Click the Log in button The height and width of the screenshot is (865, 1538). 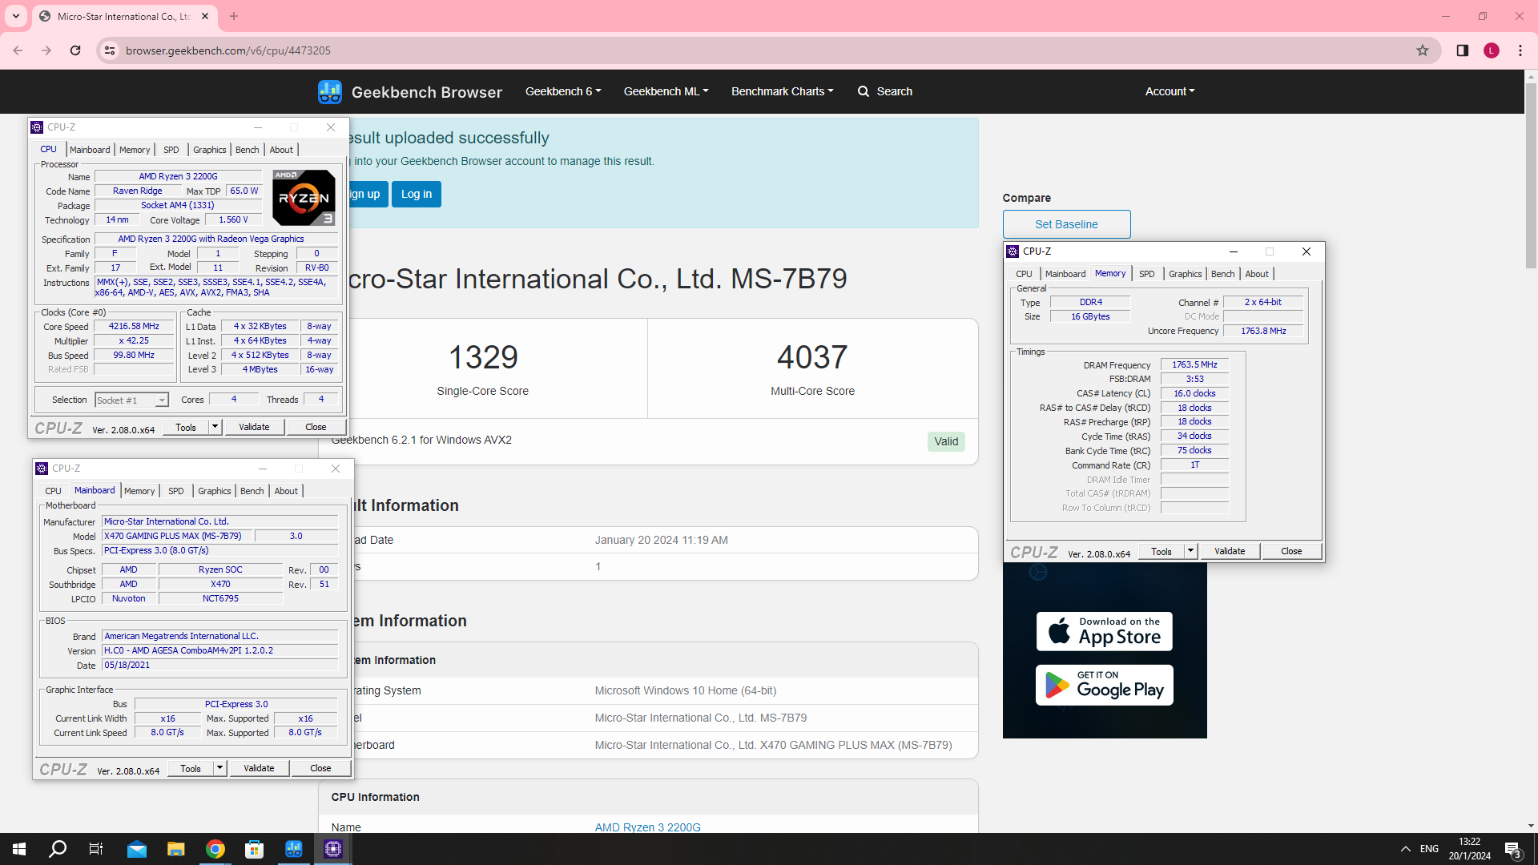417,194
